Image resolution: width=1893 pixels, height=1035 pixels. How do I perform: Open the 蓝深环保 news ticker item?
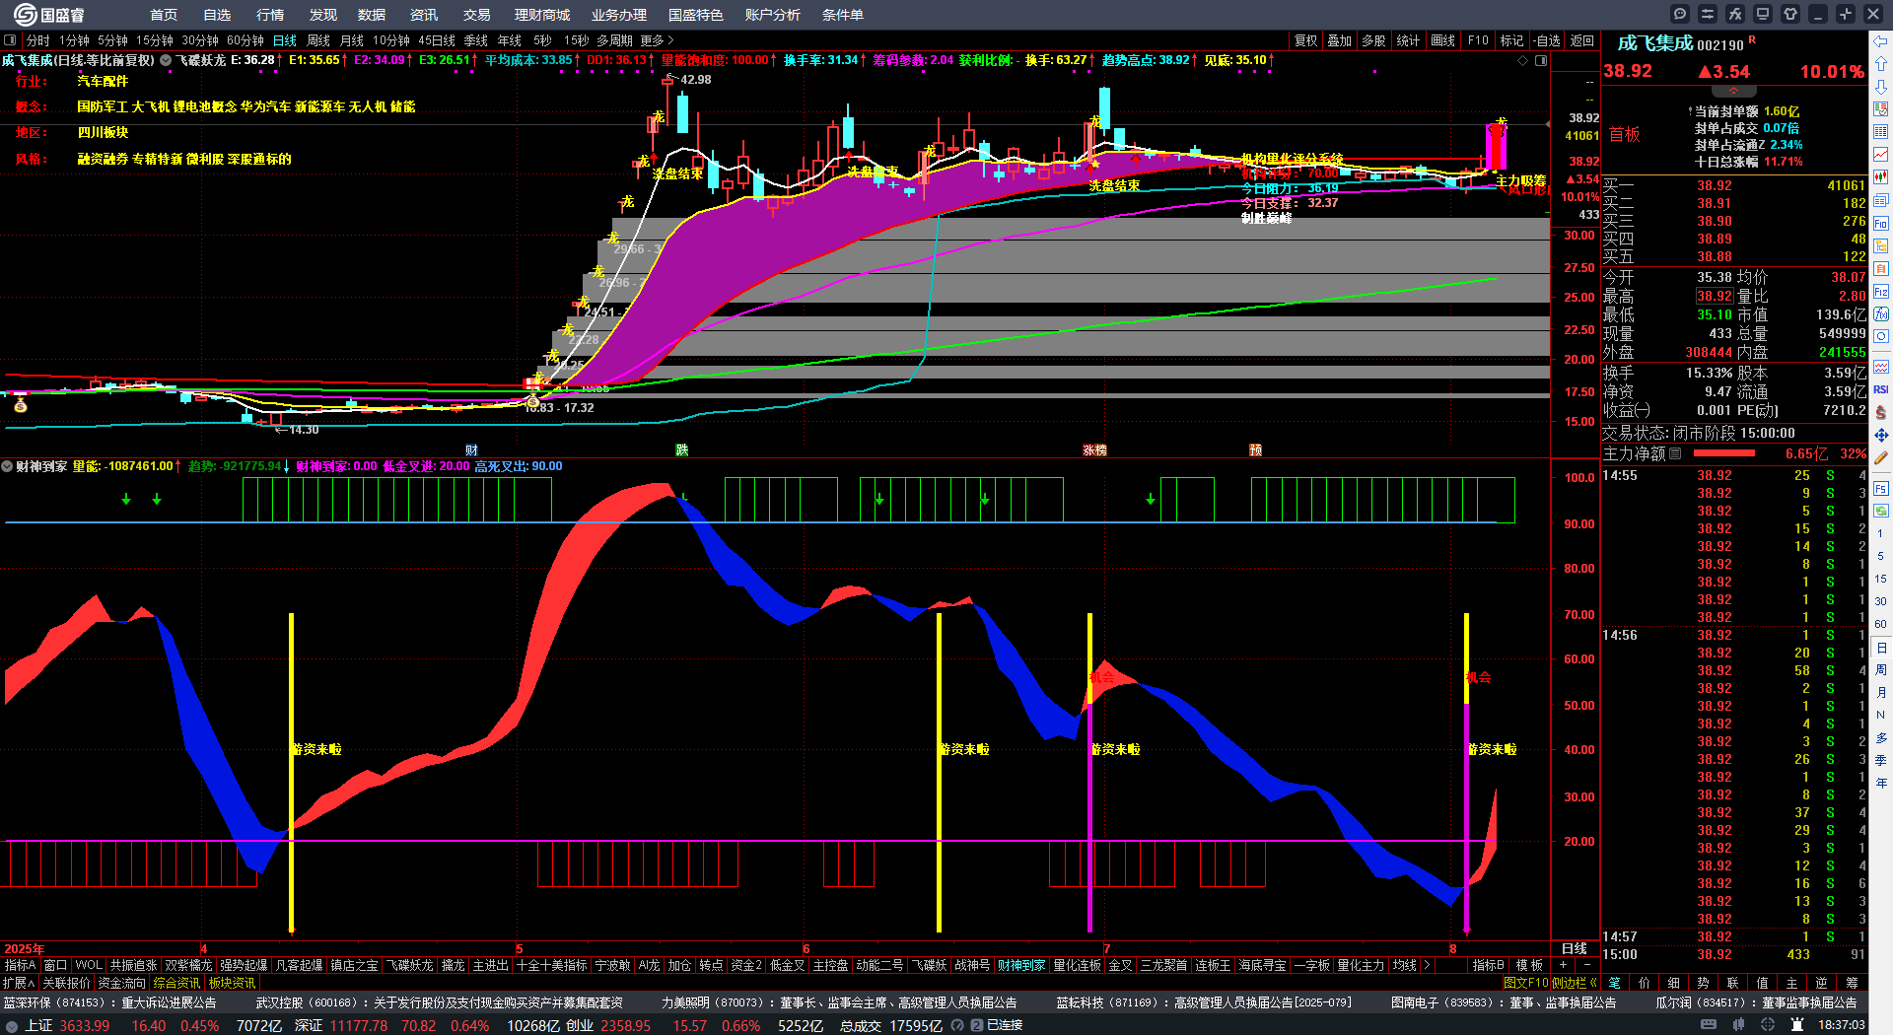point(110,1002)
